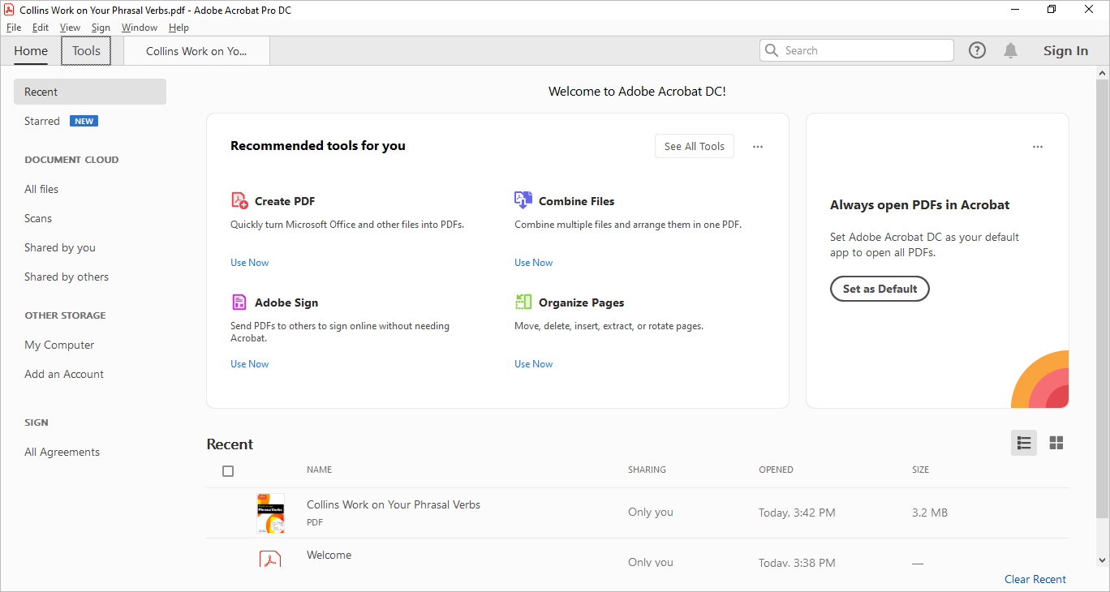Click the Adobe Sign icon
Screen dimensions: 1110x592
click(239, 302)
